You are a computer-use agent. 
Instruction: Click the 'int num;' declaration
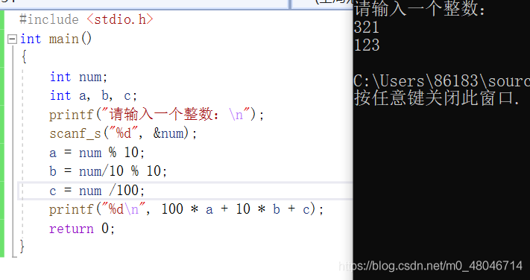pos(78,77)
